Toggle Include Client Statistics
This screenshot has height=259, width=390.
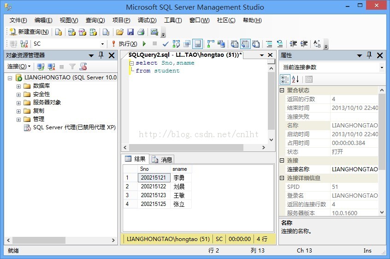(221, 44)
